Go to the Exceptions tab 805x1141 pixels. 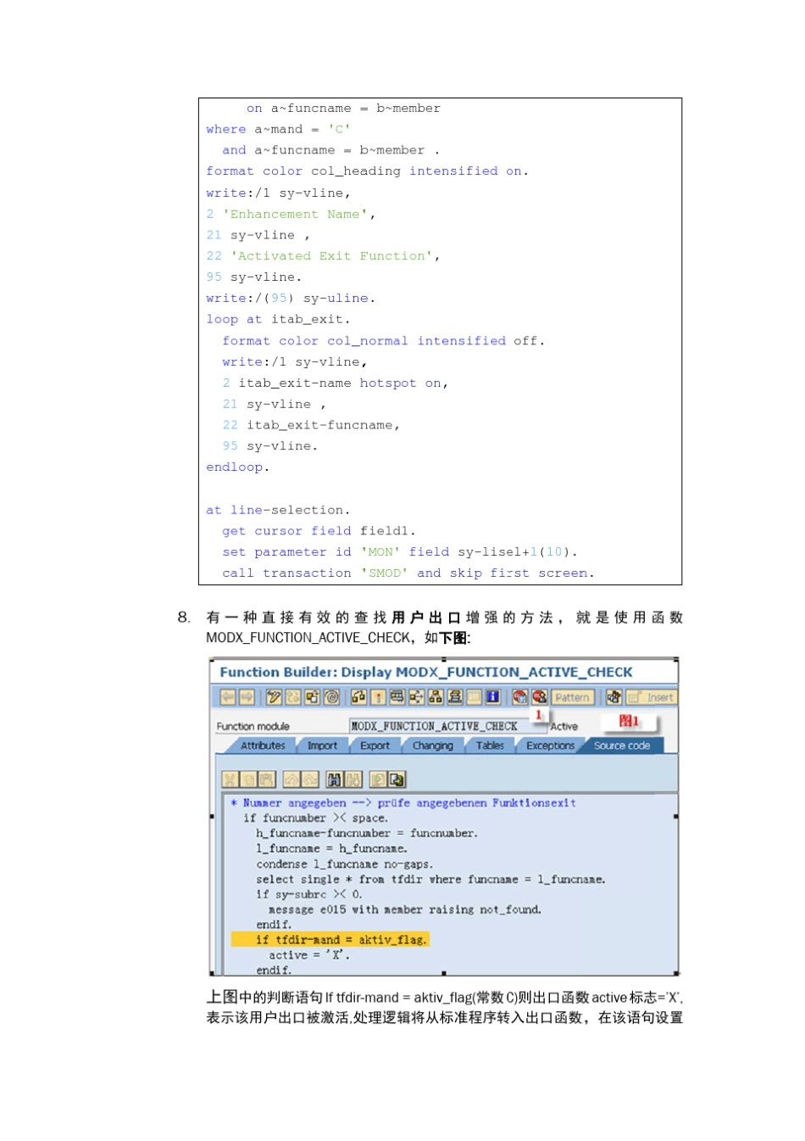point(550,746)
